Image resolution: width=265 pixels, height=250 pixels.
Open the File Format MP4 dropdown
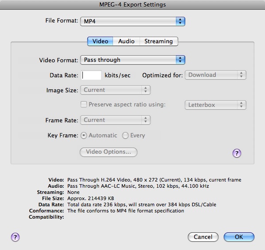point(132,21)
